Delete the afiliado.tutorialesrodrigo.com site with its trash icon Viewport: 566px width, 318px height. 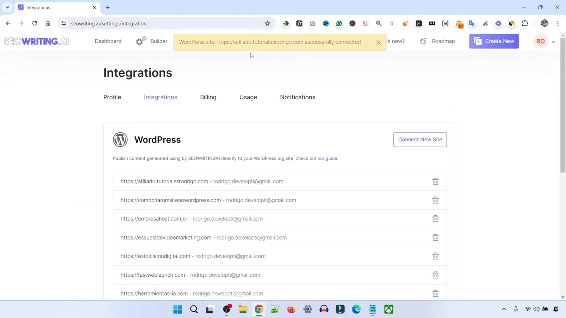click(435, 181)
